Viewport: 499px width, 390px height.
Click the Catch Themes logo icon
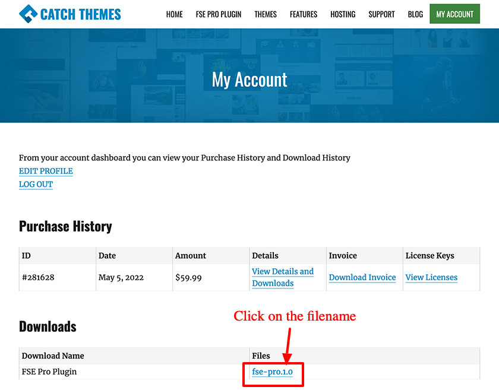coord(28,14)
